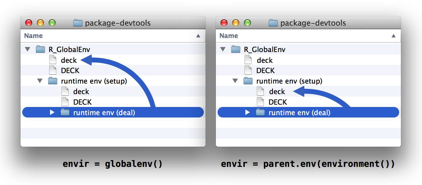Click title bar folder icon in right window

[273, 23]
